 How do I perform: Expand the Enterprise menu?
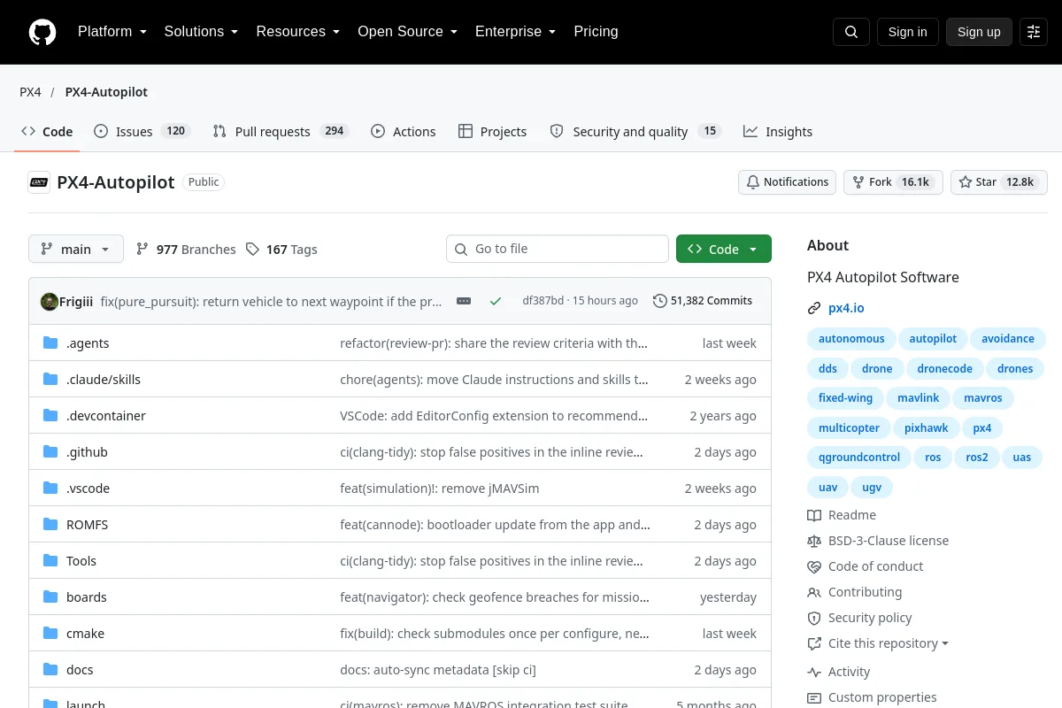(x=515, y=32)
